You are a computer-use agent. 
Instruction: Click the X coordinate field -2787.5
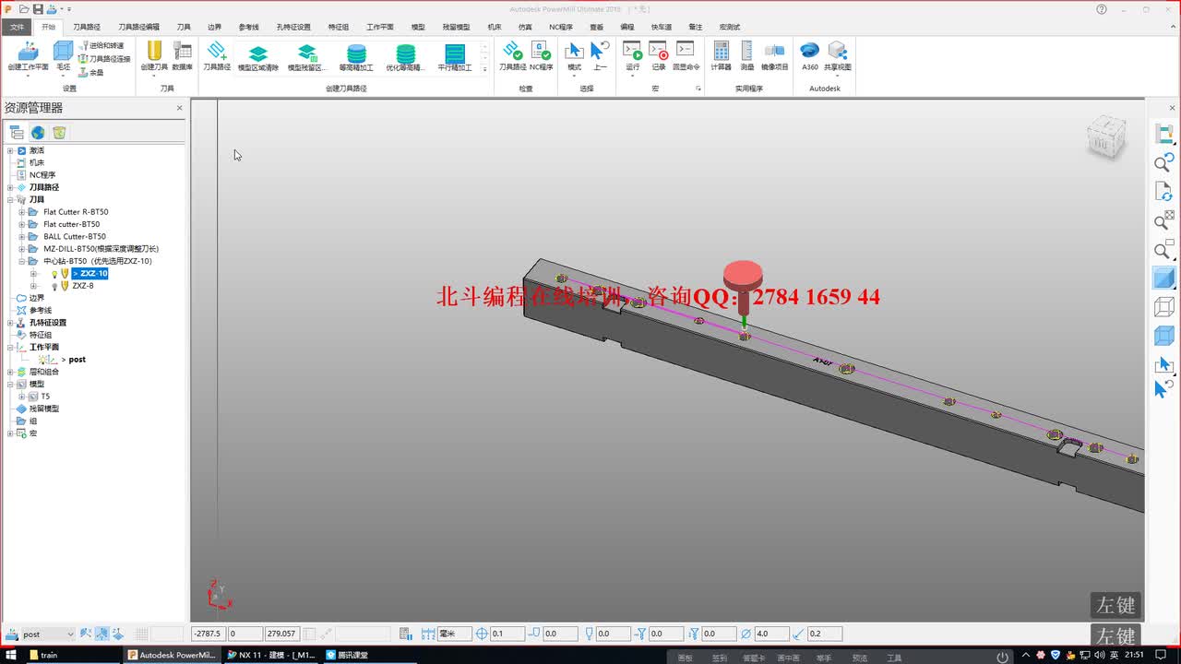pos(208,634)
